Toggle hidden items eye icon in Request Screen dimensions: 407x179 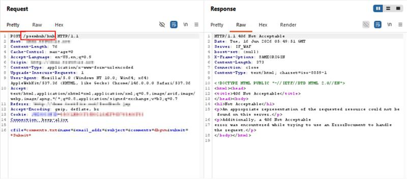pyautogui.click(x=162, y=25)
